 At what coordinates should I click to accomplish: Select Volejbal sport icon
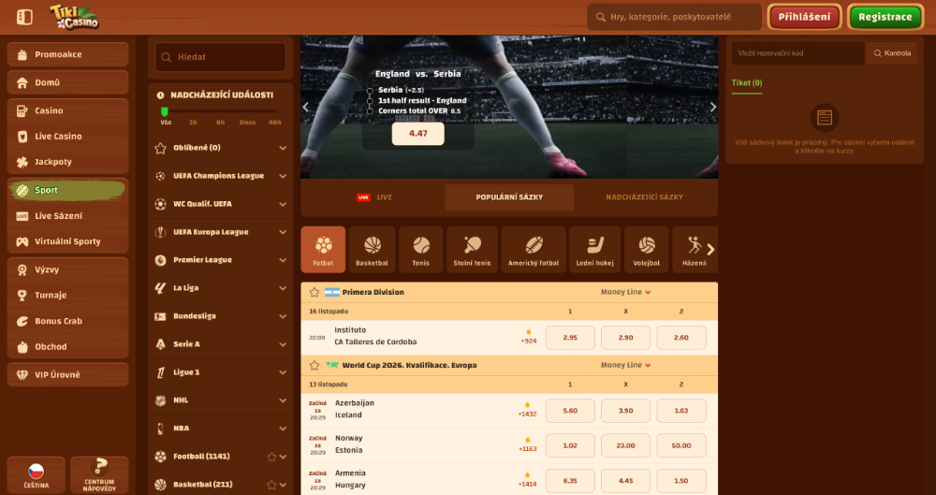tap(647, 250)
